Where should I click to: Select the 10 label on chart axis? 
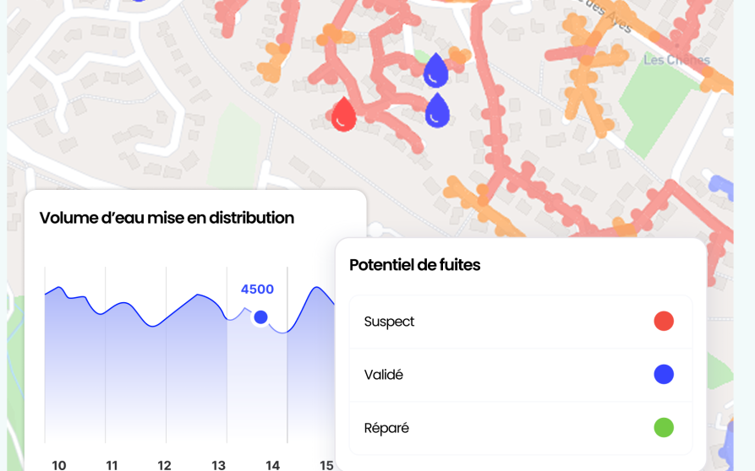58,464
